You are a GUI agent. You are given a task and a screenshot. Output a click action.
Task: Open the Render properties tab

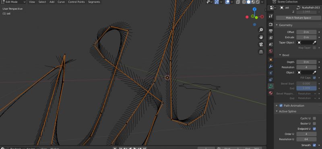click(x=270, y=24)
